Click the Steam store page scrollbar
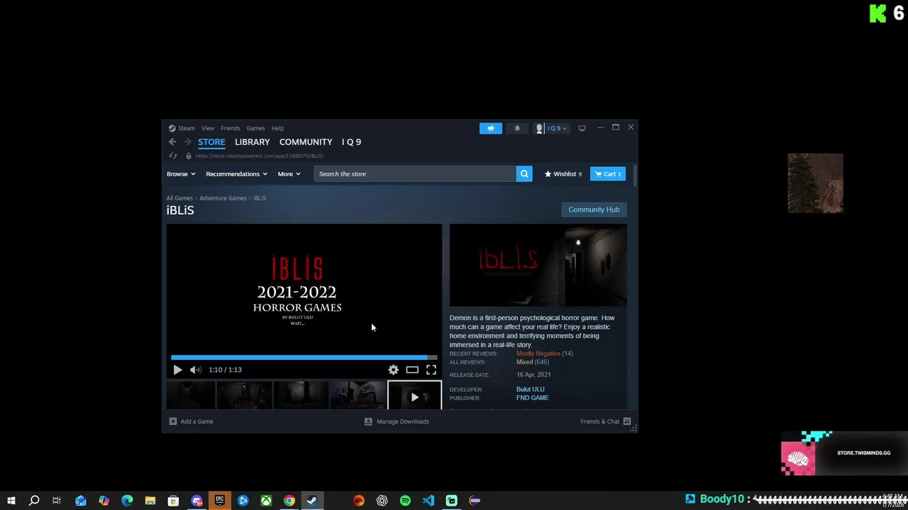 [x=635, y=176]
